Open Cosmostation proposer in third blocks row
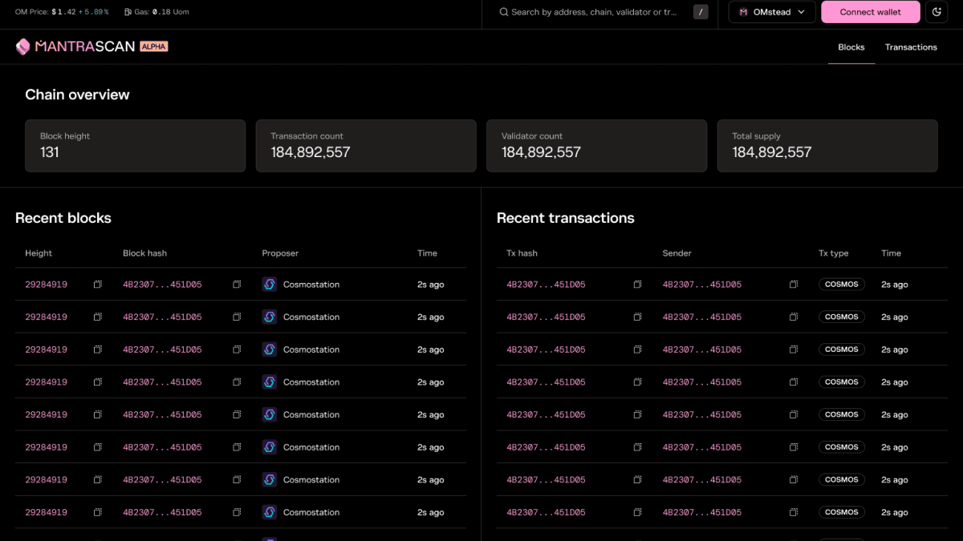Image resolution: width=963 pixels, height=541 pixels. pyautogui.click(x=311, y=349)
